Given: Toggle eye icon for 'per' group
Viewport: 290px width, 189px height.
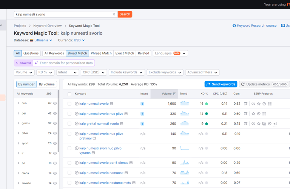Looking at the screenshot, I should [x=55, y=113].
